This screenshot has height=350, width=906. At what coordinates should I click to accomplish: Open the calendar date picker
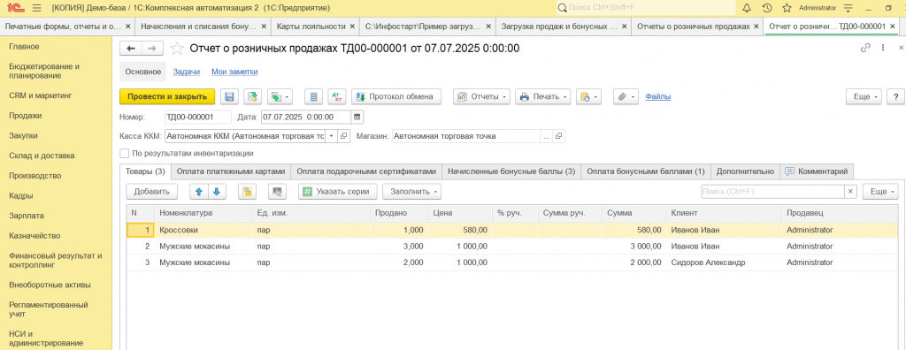pos(357,117)
